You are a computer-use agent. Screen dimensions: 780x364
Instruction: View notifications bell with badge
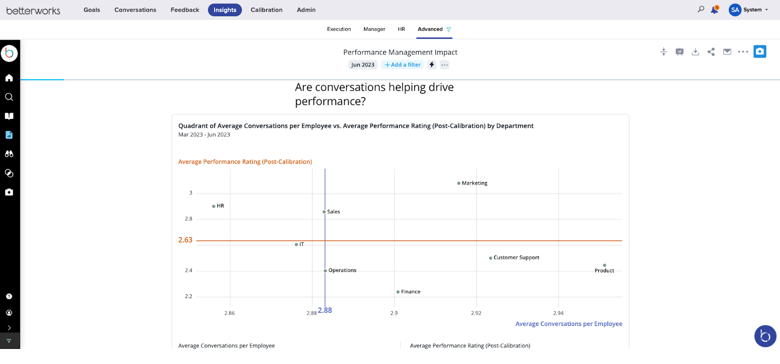click(715, 9)
